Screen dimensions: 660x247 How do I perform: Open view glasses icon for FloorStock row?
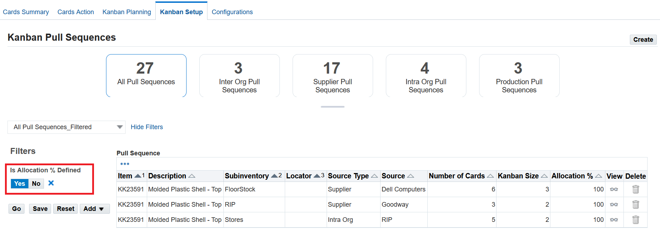614,189
